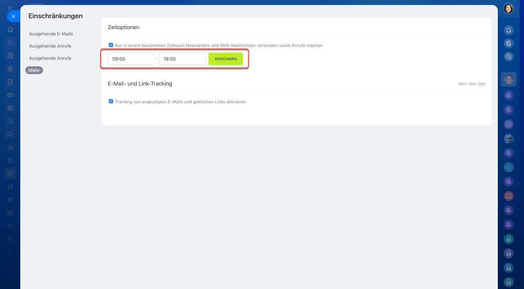Select the Mehr section in sidebar
The height and width of the screenshot is (289, 524).
click(34, 70)
